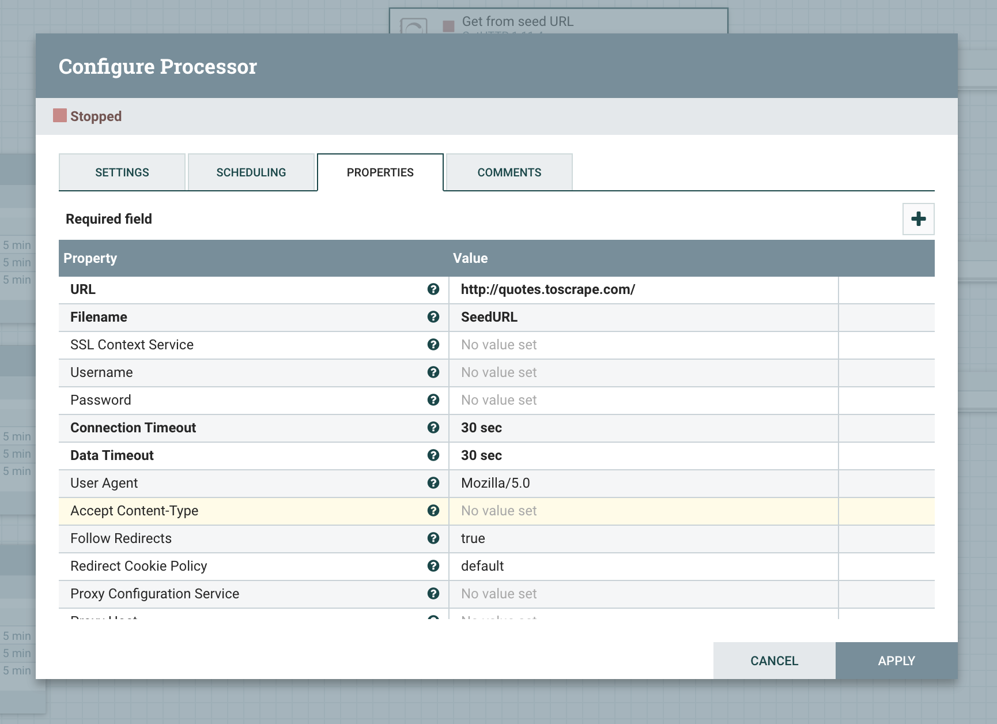This screenshot has height=724, width=997.
Task: Show help for Redirect Cookie Policy
Action: point(433,566)
